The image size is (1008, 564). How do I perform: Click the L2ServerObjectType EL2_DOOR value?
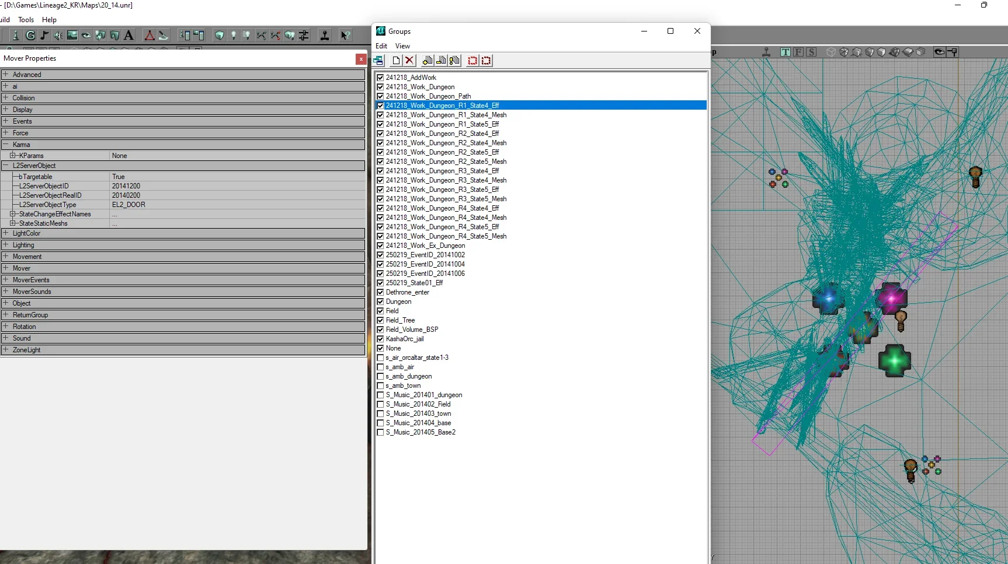(238, 205)
